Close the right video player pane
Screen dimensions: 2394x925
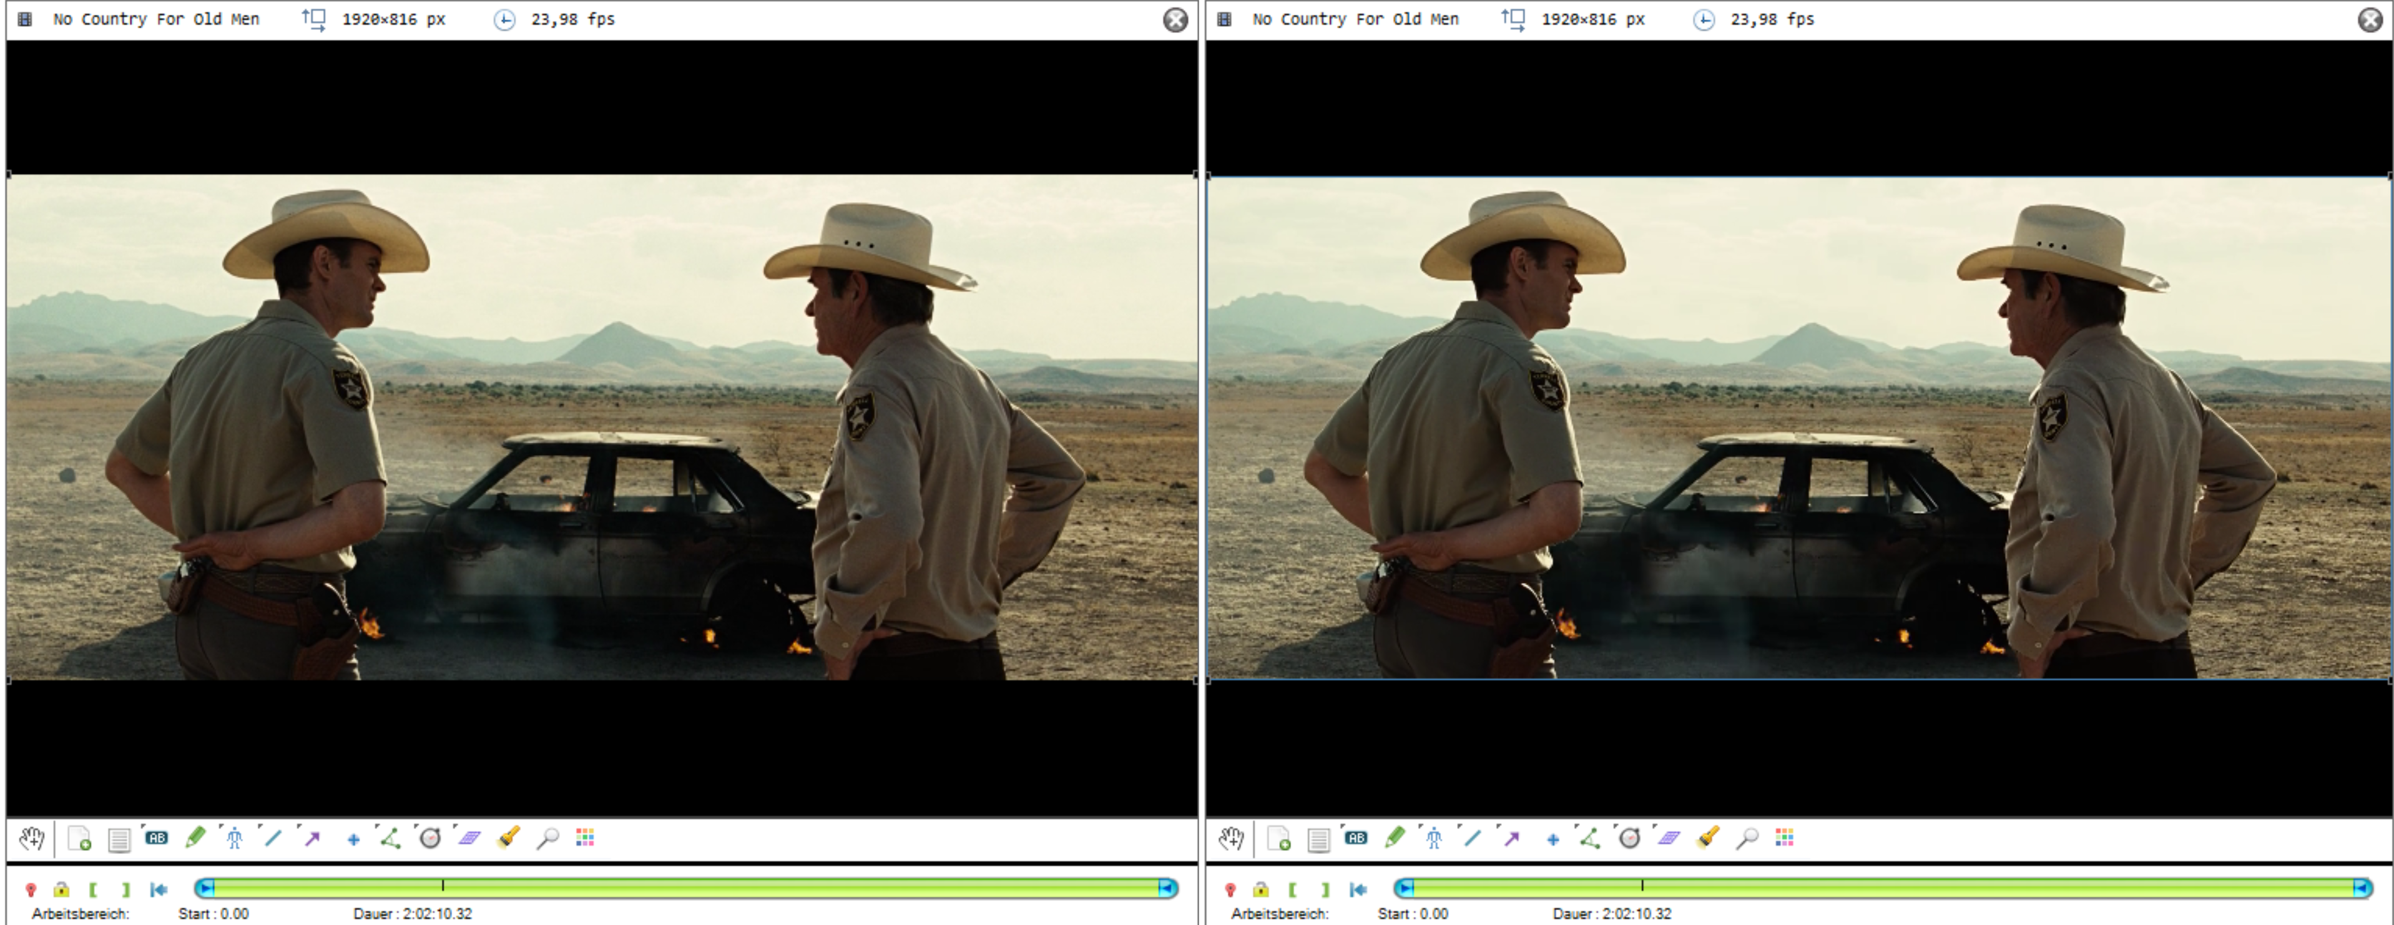coord(2370,19)
